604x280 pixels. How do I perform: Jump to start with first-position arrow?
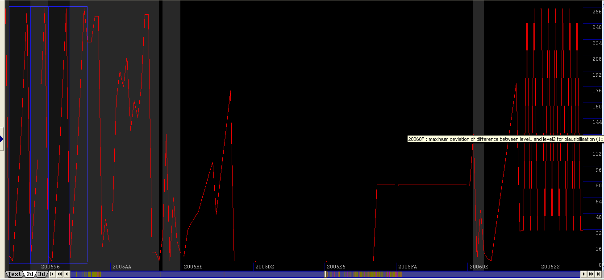coord(52,274)
